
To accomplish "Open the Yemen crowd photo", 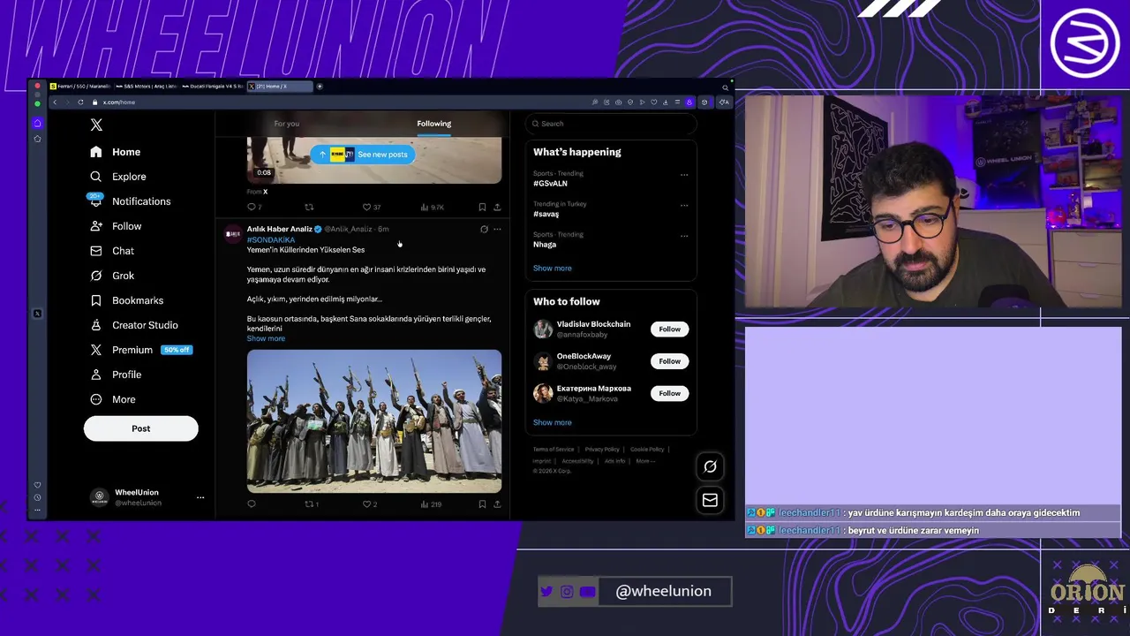I will pos(374,421).
